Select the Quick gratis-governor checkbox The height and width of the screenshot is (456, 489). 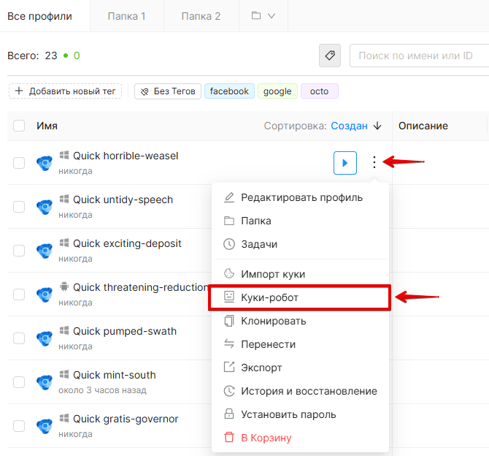click(19, 425)
